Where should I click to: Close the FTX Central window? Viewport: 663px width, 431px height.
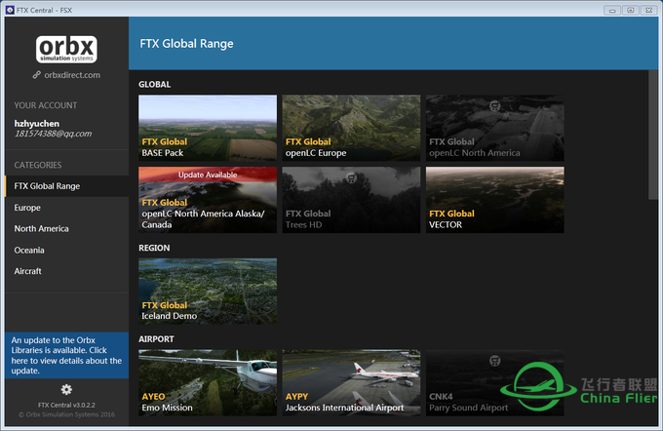pos(648,10)
